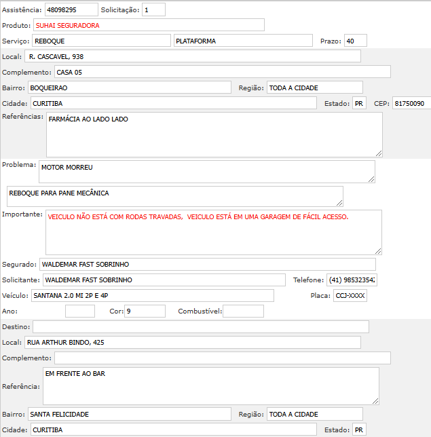Click the Problema textarea resize handle

371,179
